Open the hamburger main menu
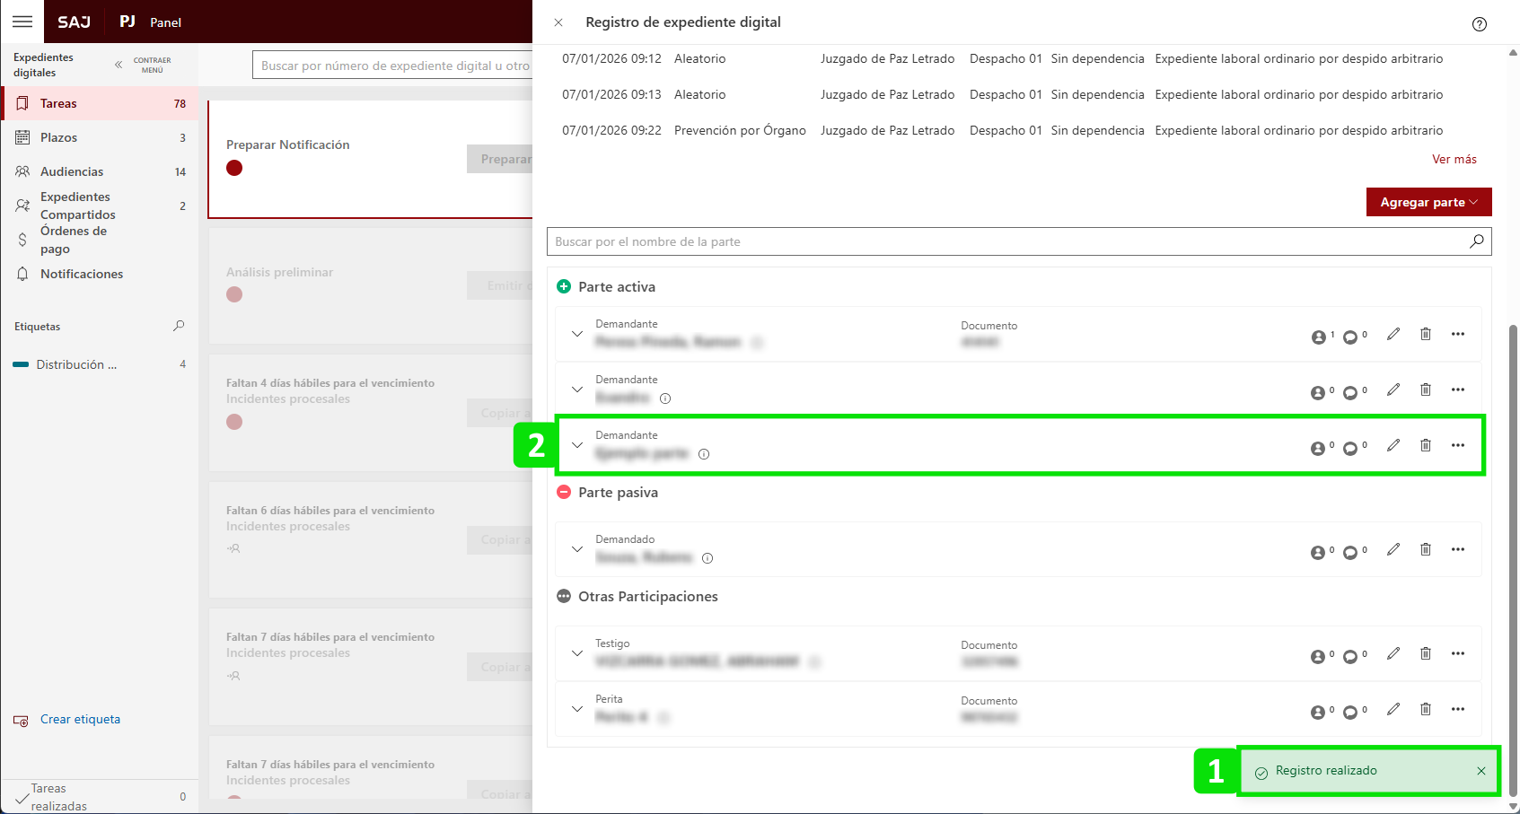Viewport: 1520px width, 814px height. (x=22, y=22)
